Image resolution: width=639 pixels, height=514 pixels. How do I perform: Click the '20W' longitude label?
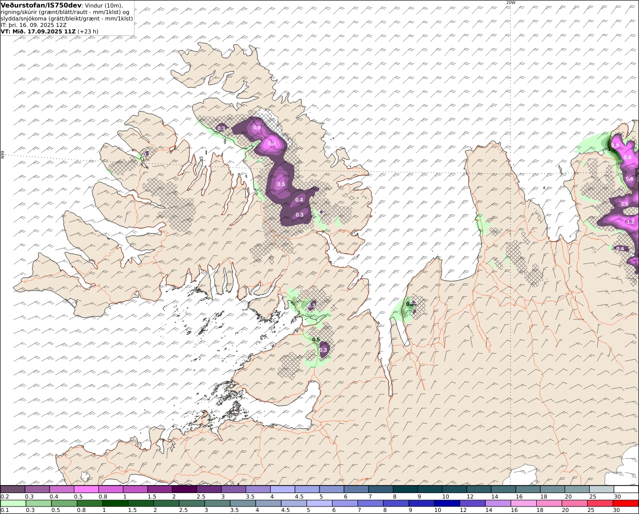510,2
